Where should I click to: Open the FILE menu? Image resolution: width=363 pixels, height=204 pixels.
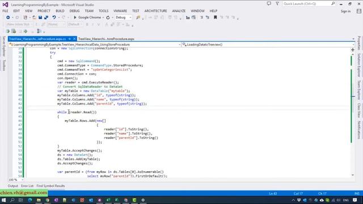point(5,11)
